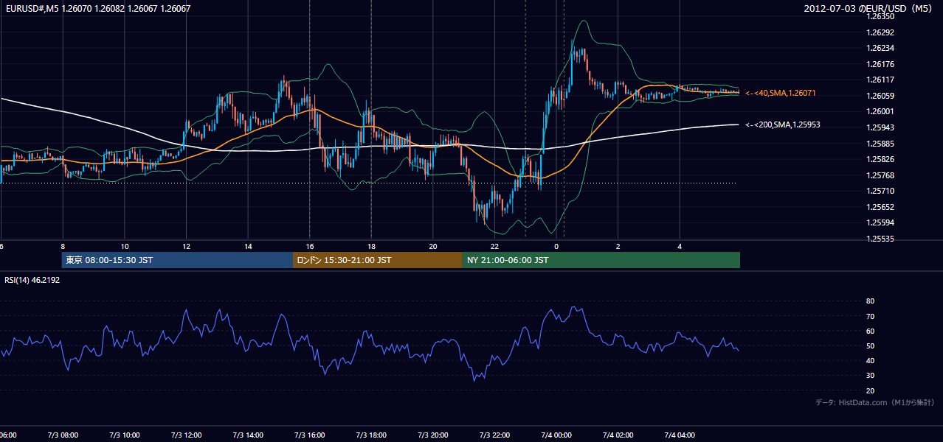This screenshot has height=442, width=943.
Task: Select the 東京 08:00-15:30 JST session bar
Action: [177, 260]
